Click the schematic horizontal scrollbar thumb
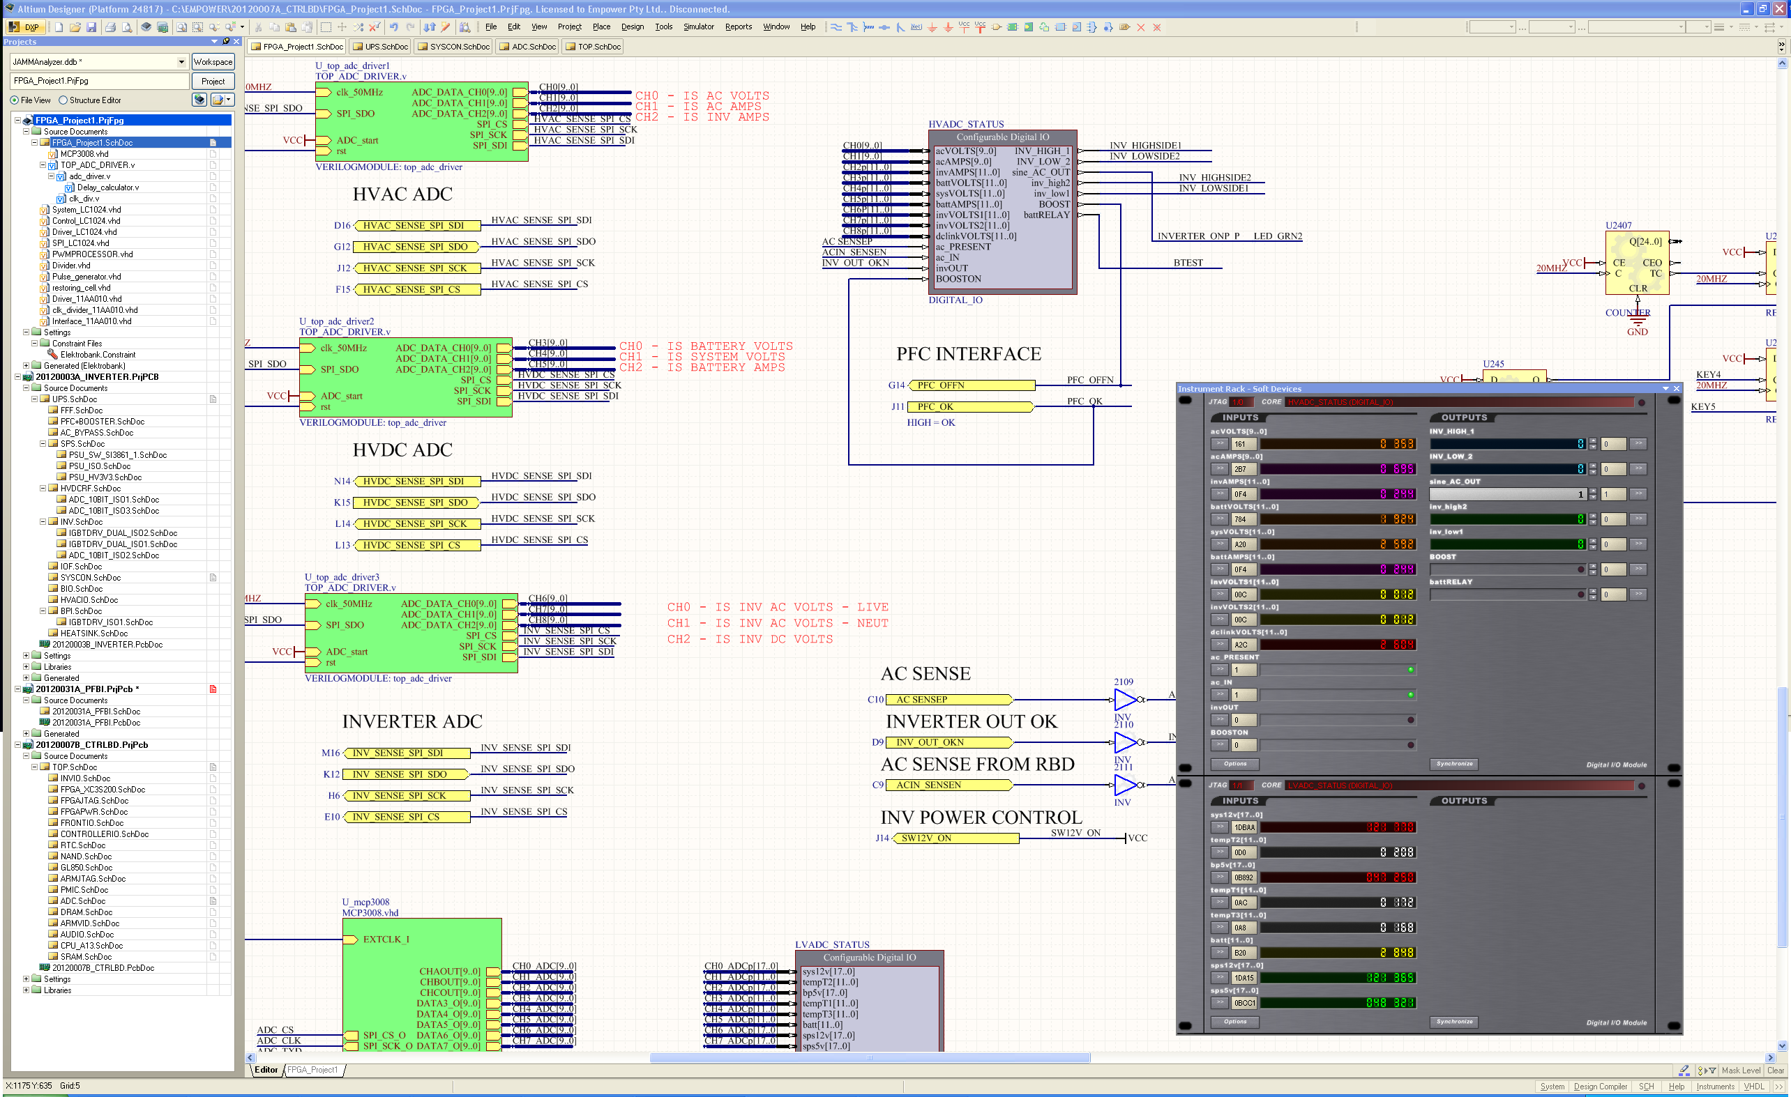Screen dimensions: 1791x1097 869,1058
